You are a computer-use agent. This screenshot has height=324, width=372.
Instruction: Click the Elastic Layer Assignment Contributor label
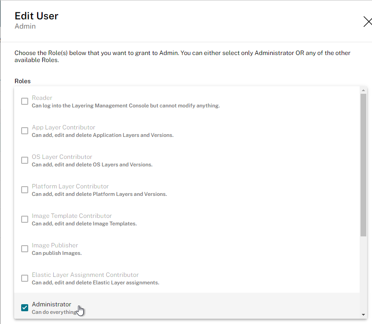point(85,275)
